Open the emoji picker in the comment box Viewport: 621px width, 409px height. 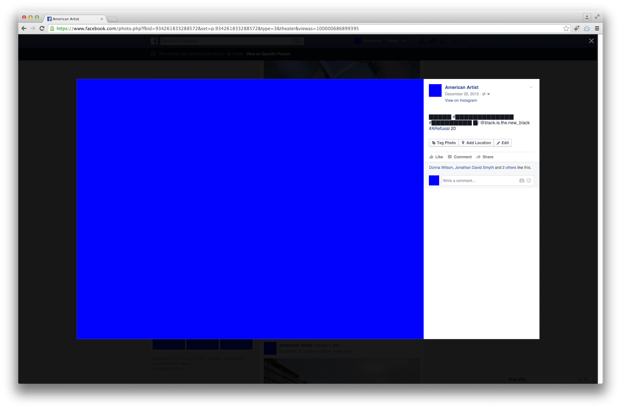click(529, 180)
